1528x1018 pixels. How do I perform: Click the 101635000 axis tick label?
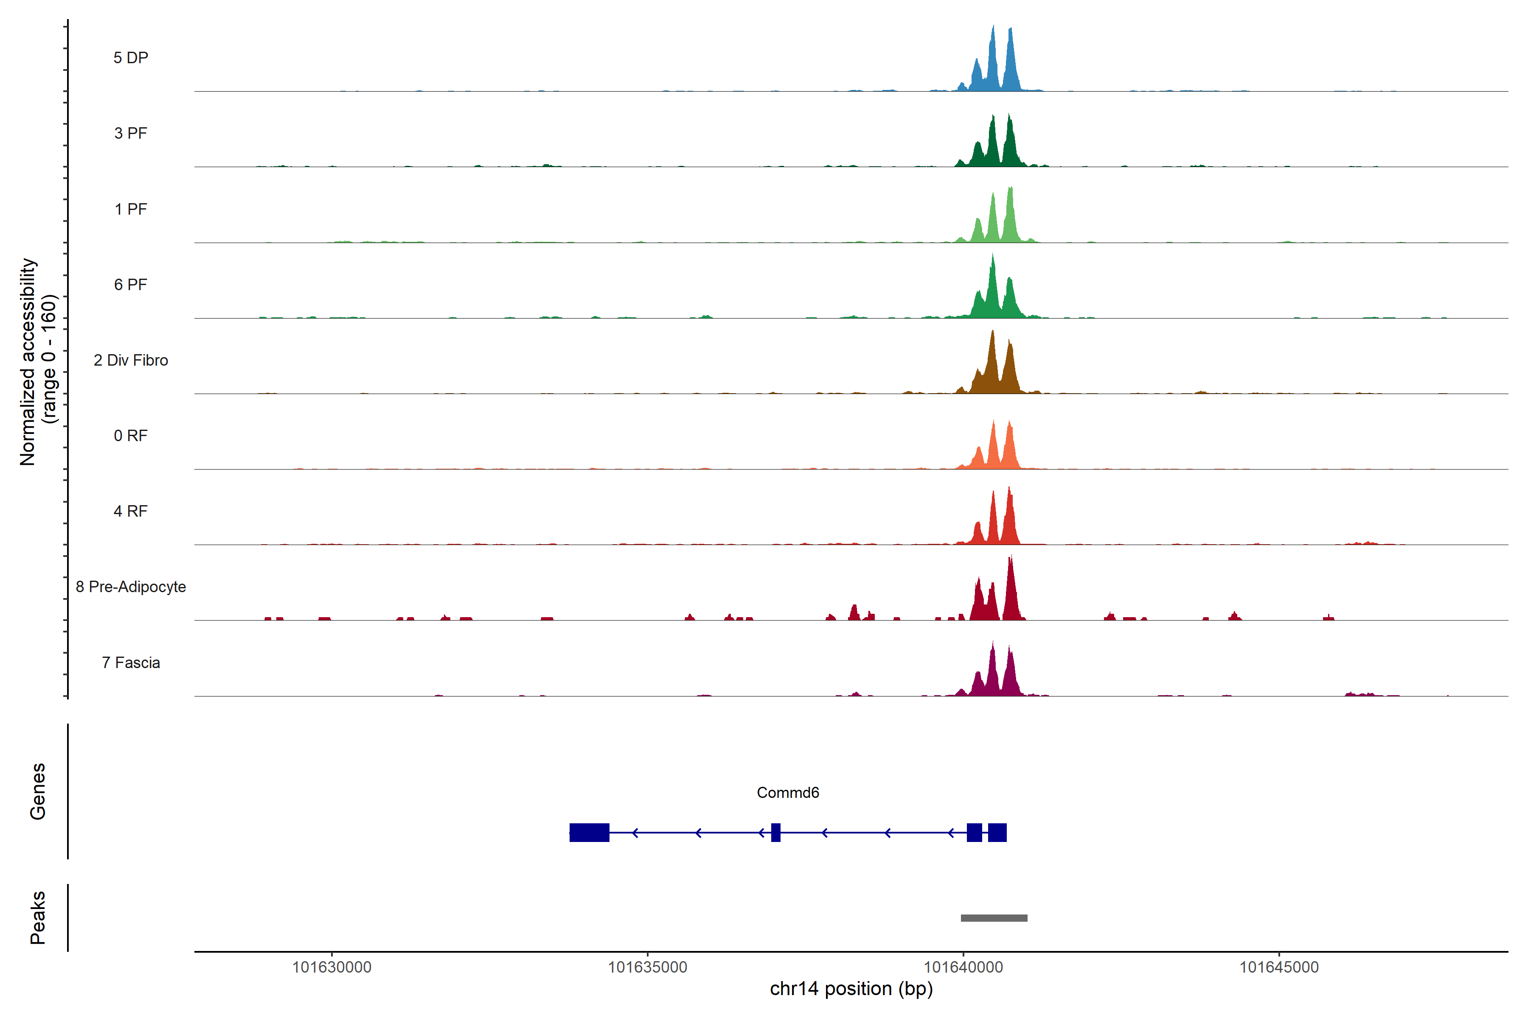[x=647, y=968]
